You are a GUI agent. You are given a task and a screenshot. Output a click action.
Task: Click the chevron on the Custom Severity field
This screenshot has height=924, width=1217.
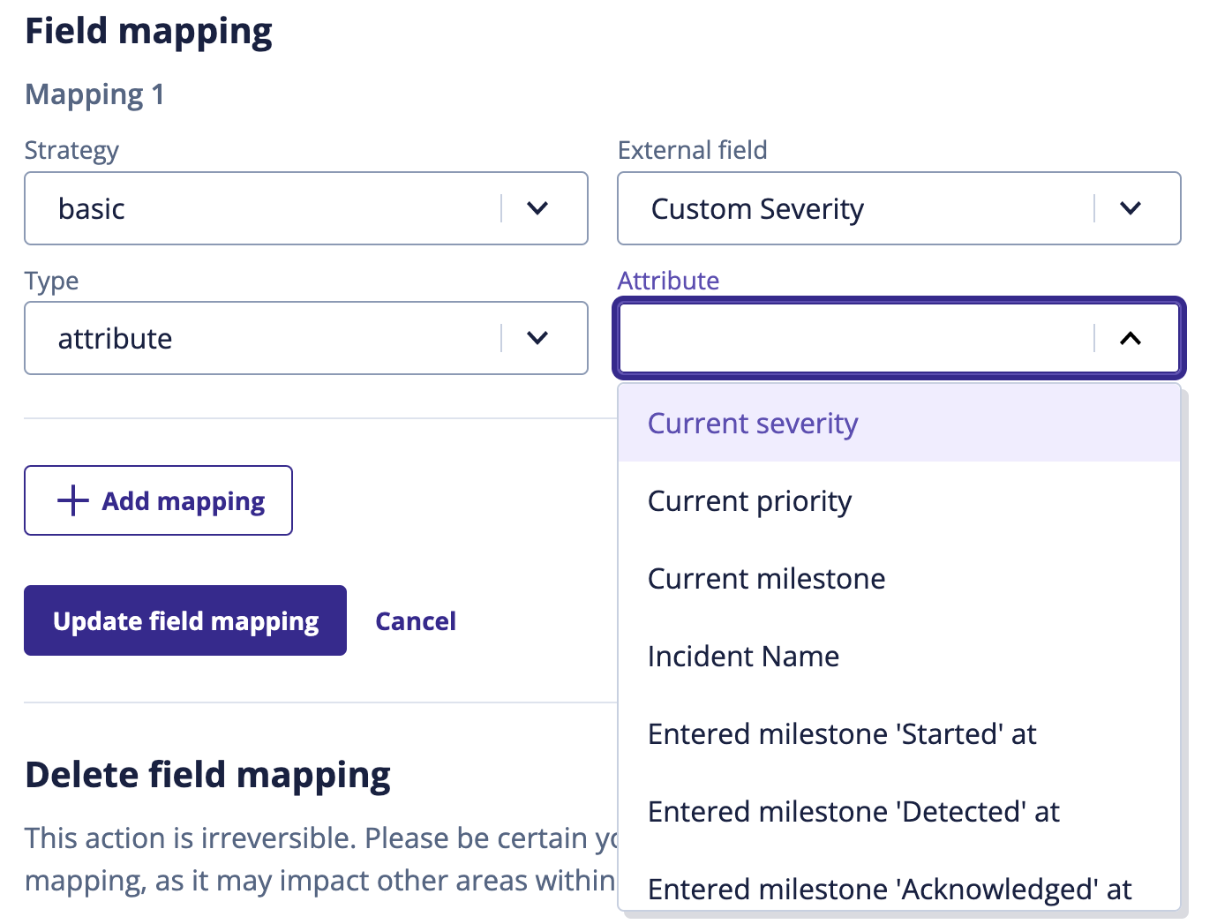tap(1131, 208)
